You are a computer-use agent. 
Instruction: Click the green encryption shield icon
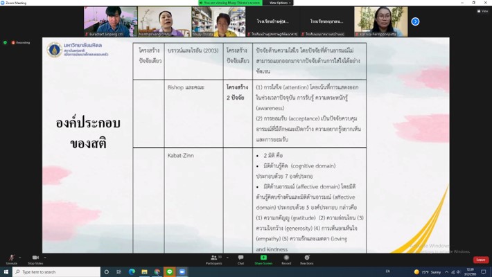tap(6, 42)
